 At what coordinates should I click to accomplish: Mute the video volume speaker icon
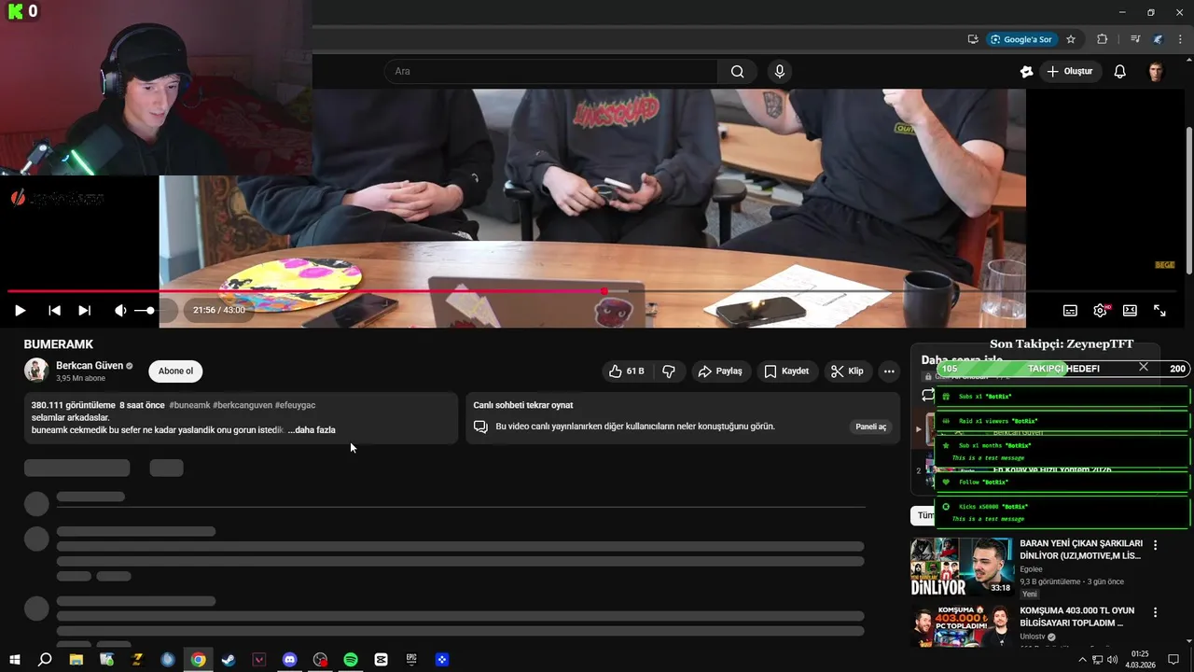[120, 310]
